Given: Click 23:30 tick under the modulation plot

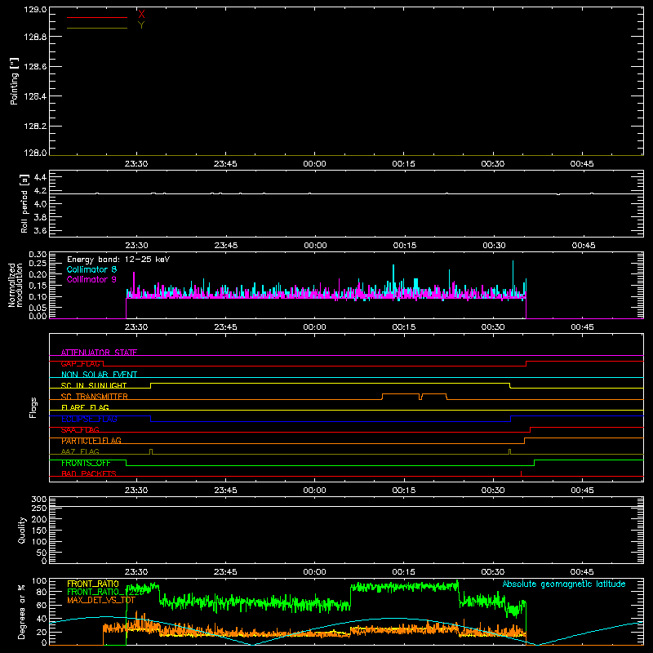Looking at the screenshot, I should click(x=136, y=327).
